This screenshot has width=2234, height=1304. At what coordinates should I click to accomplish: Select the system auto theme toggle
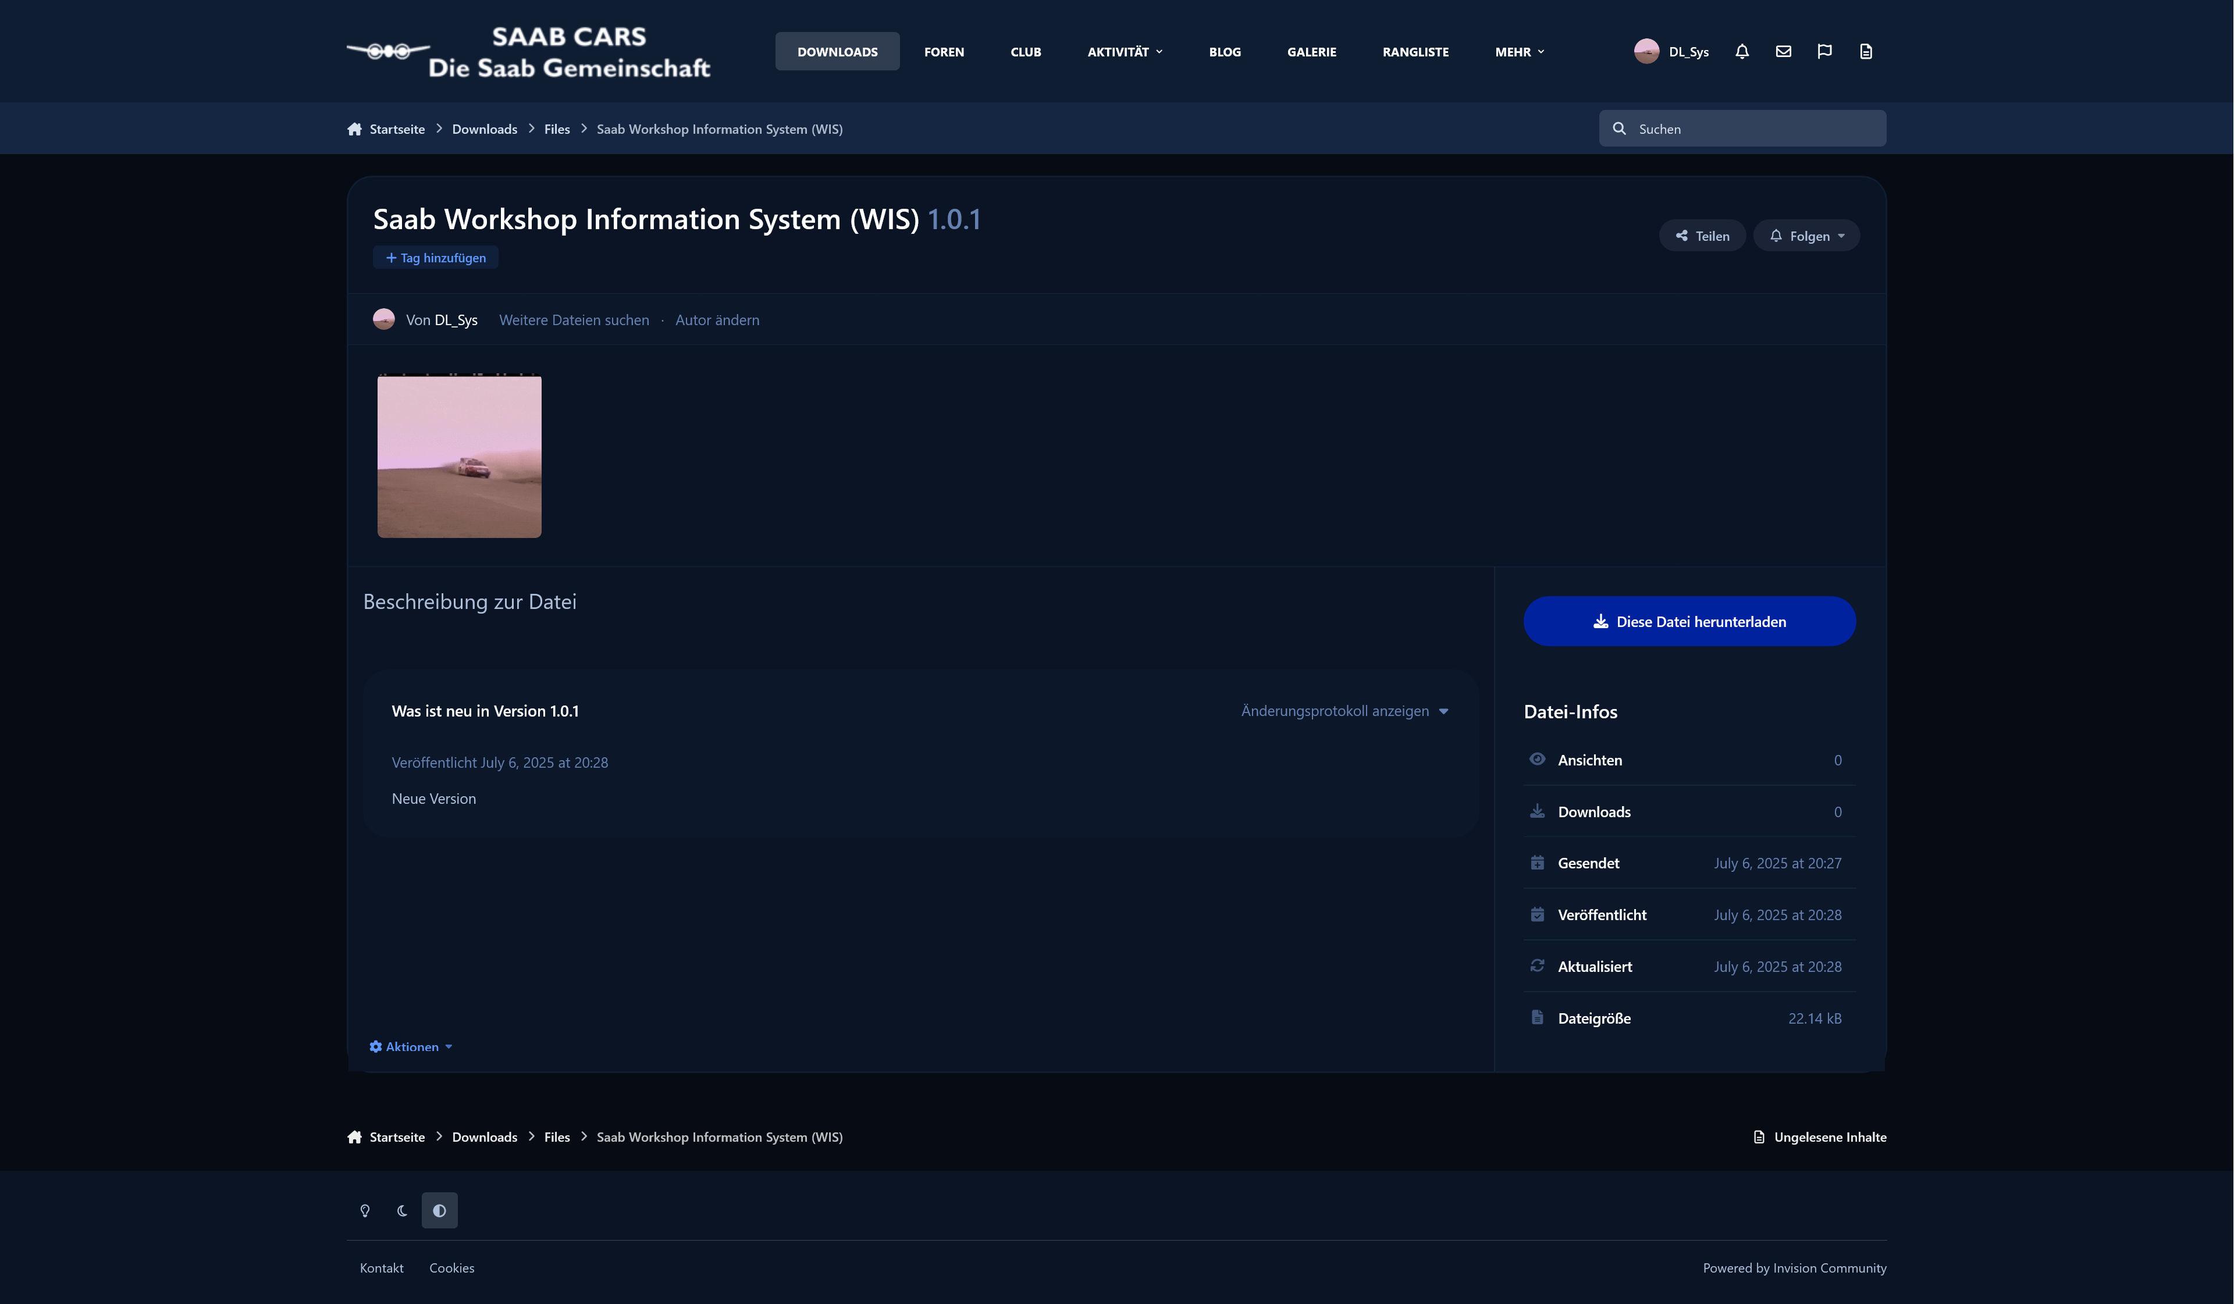(439, 1210)
